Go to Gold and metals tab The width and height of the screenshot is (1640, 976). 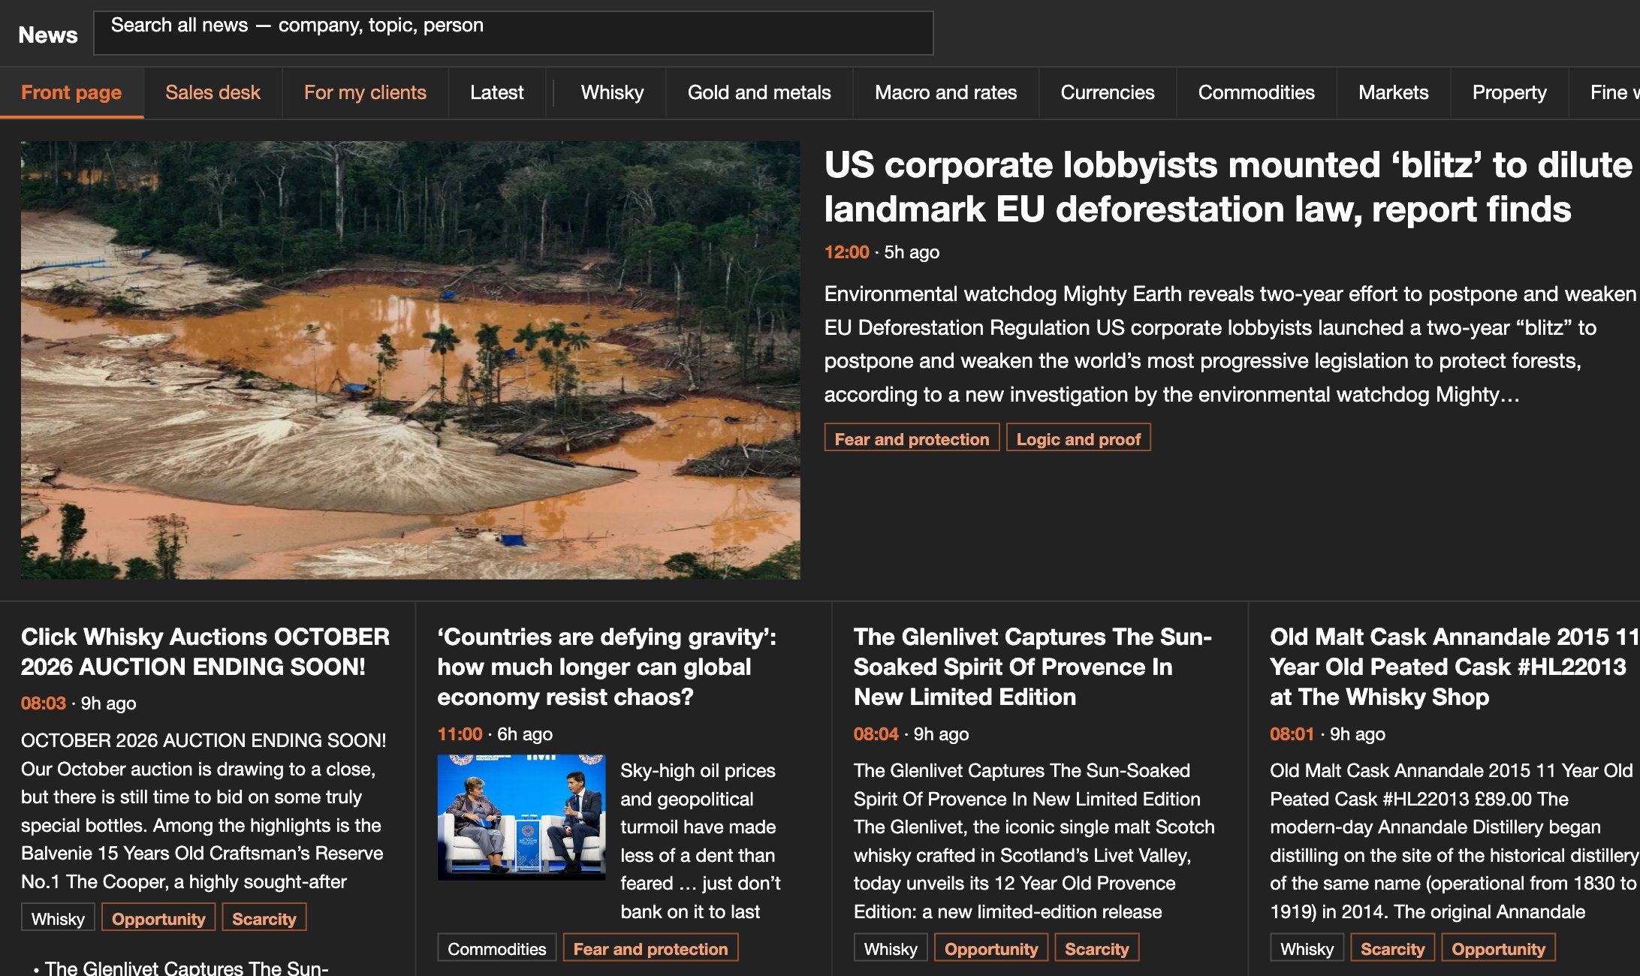pyautogui.click(x=759, y=92)
